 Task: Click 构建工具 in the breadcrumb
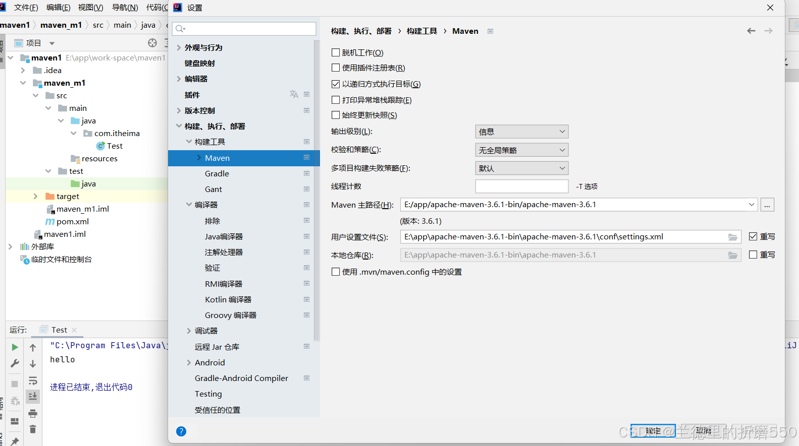click(422, 31)
